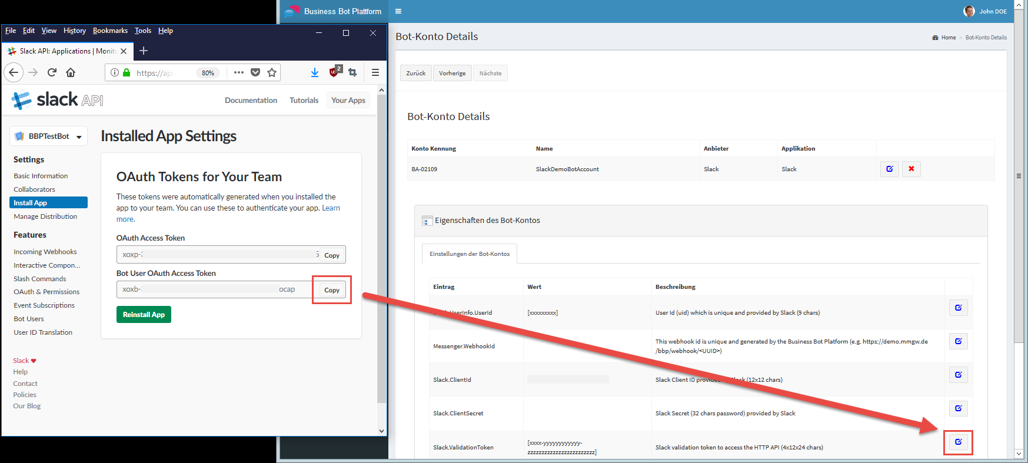Edit the Messenger.WebhookId entry
The image size is (1028, 463).
[959, 341]
